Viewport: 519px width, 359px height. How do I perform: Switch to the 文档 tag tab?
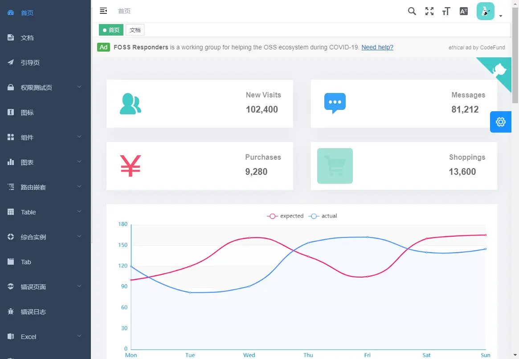(135, 30)
